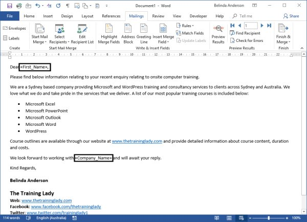
Task: Select the First_Name merge field
Action: tap(34, 67)
